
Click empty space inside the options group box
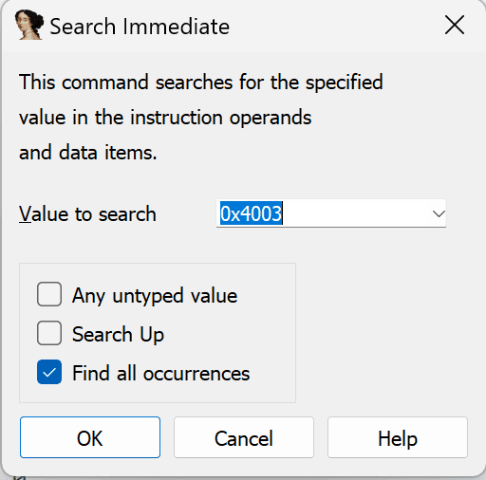coord(268,333)
